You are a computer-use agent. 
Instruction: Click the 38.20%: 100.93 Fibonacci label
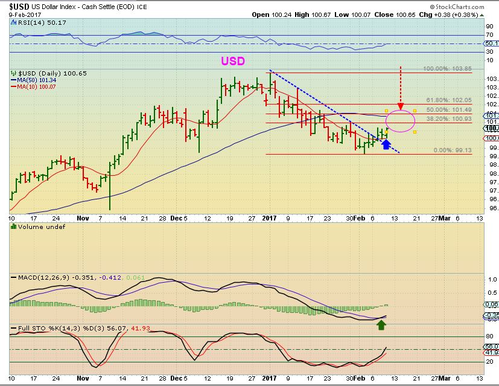click(x=449, y=119)
